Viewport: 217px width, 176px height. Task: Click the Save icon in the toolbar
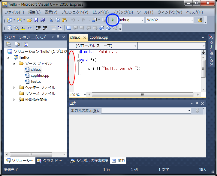pyautogui.click(x=36, y=20)
